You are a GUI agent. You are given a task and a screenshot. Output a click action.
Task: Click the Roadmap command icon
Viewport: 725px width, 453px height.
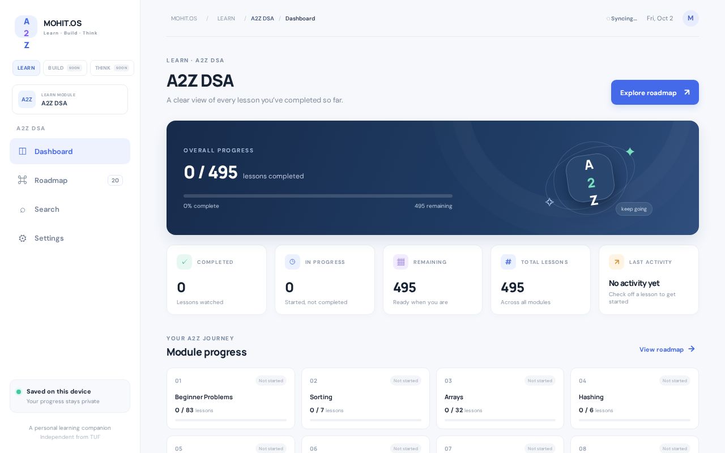click(23, 180)
